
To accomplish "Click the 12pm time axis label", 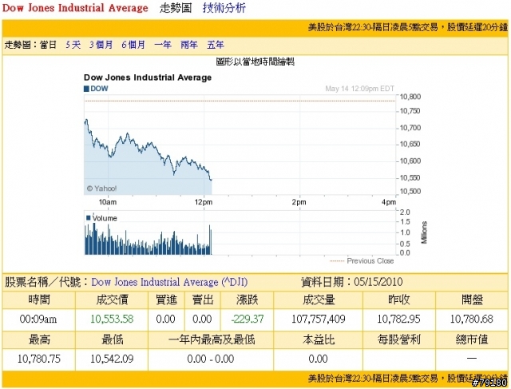I will click(x=204, y=203).
